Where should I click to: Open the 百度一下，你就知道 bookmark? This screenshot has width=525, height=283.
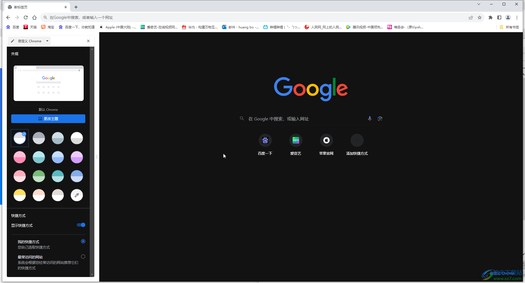tap(77, 27)
